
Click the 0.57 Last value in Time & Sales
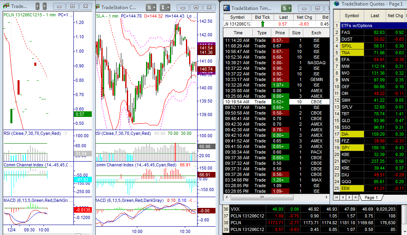pos(283,24)
